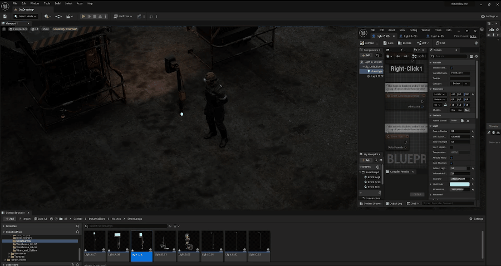The image size is (501, 266).
Task: Click the Indirect Lighting Intensity slider
Action: (x=460, y=168)
